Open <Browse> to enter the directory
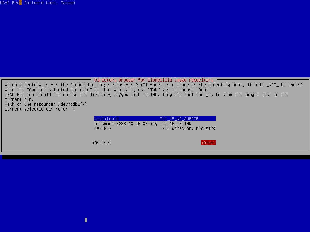Image resolution: width=310 pixels, height=232 pixels. pos(102,143)
